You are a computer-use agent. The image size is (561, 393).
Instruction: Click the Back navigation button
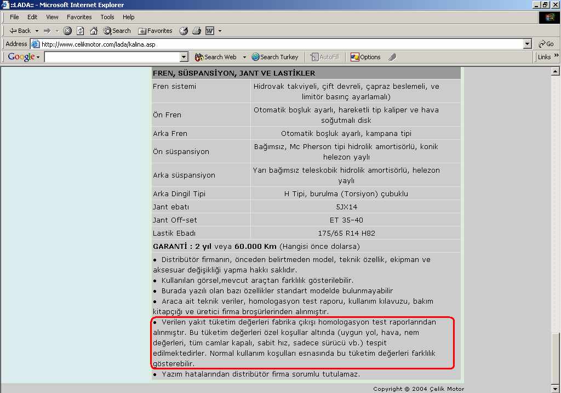(x=20, y=31)
